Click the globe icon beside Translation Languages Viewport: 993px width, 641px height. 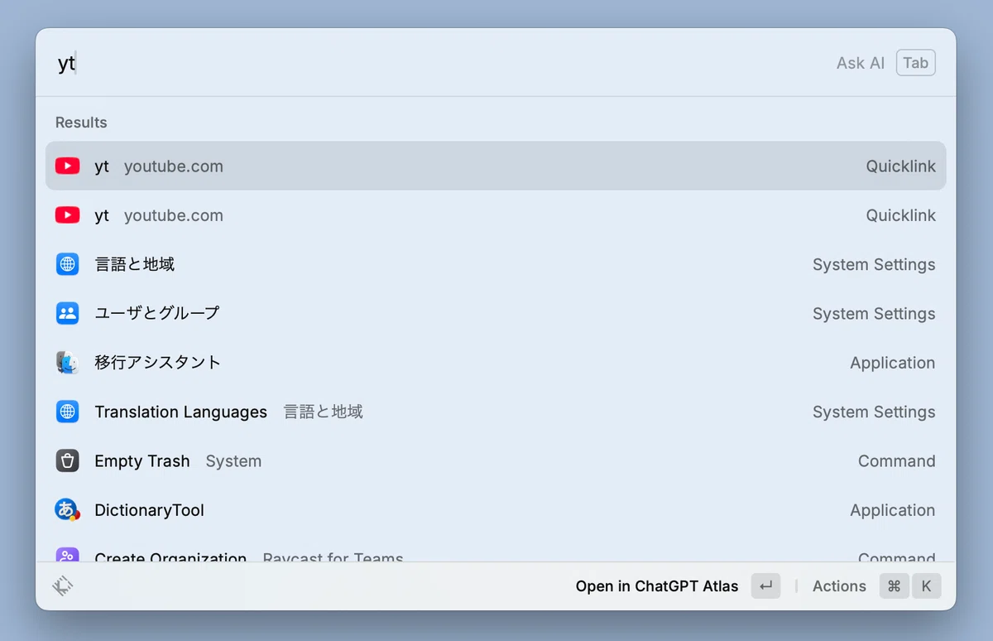[68, 412]
